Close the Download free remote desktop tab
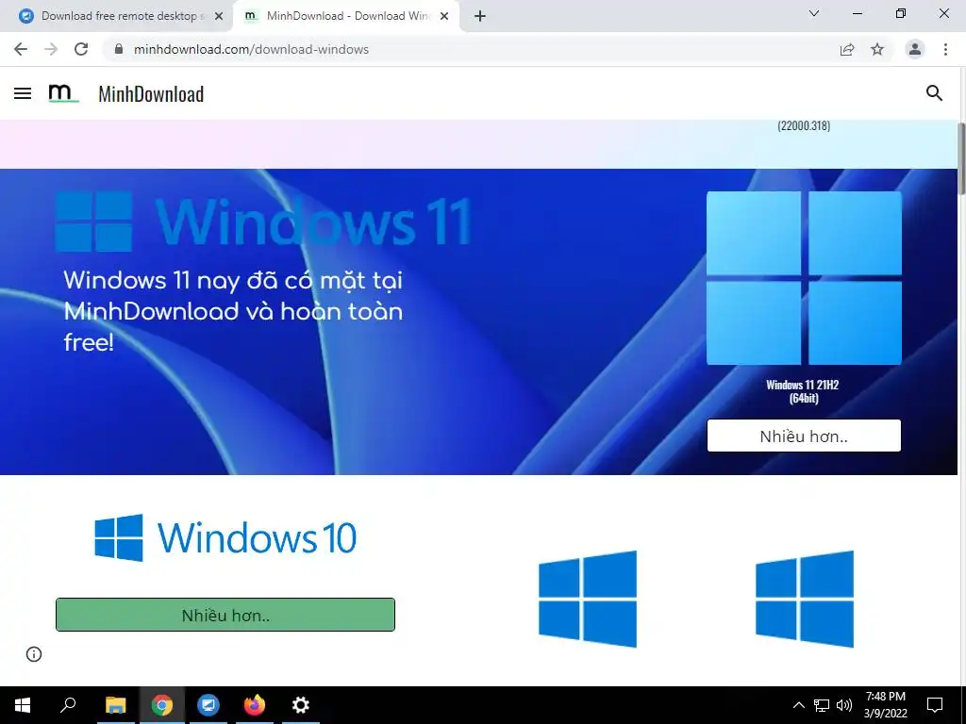This screenshot has width=966, height=724. (218, 17)
